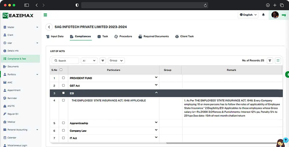Switch to the Input Data tab
This screenshot has width=289, height=147.
(x=55, y=36)
